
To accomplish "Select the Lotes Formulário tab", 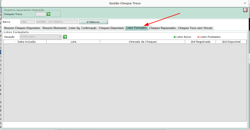I will click(136, 28).
